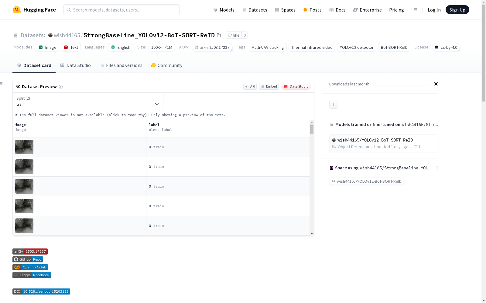Screen dimensions: 486x303
Task: Open the wish44165/YOLOv12-BoT-SORT-ReID model link
Action: 375,140
